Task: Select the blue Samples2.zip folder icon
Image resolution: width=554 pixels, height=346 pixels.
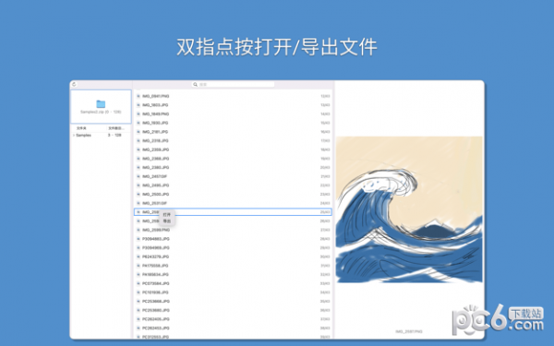Action: 101,103
